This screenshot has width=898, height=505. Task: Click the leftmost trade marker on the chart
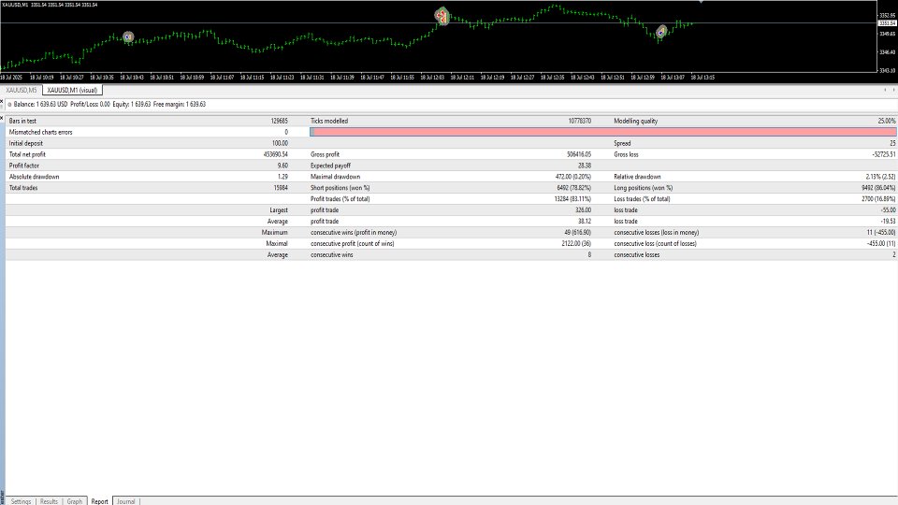point(129,37)
